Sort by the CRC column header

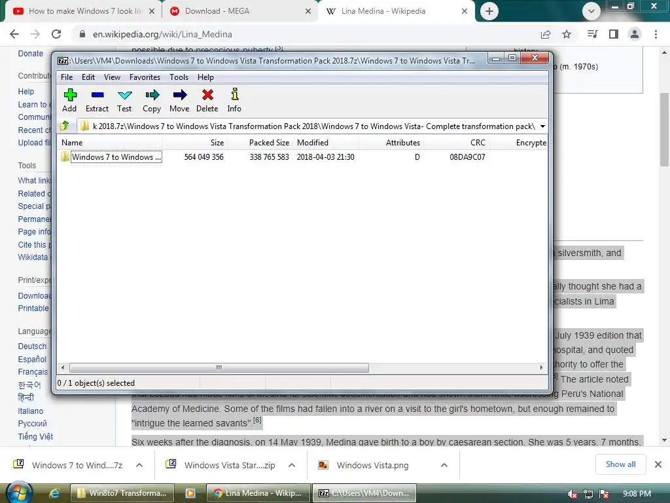tap(456, 142)
